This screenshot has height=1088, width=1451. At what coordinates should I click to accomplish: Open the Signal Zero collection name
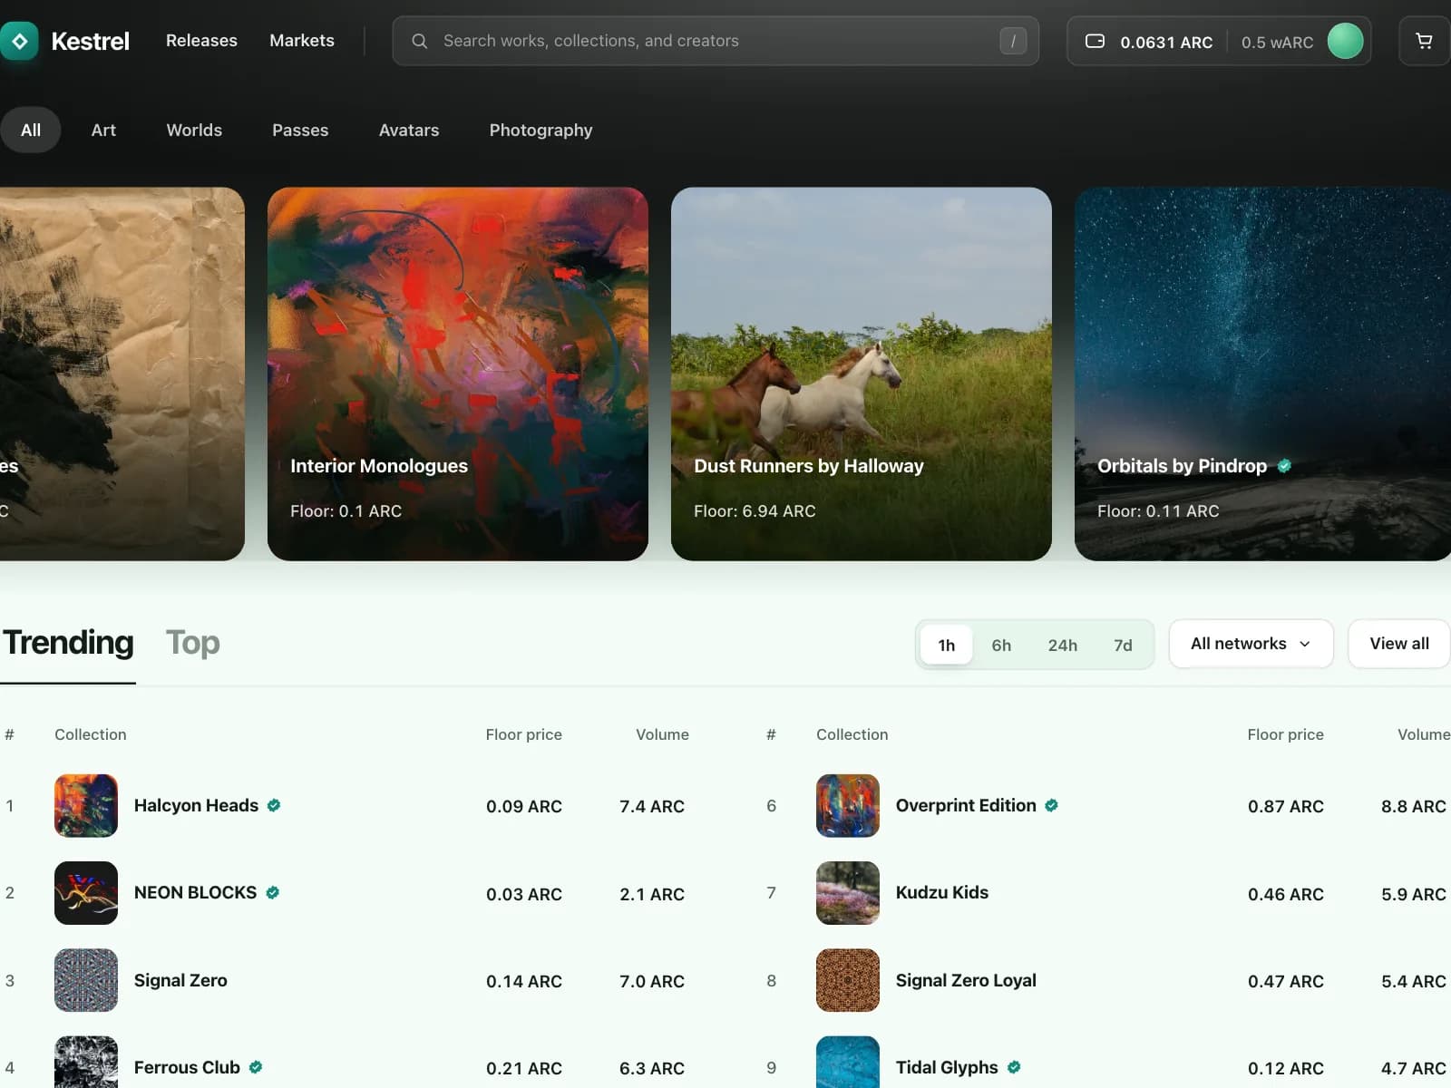pos(180,980)
